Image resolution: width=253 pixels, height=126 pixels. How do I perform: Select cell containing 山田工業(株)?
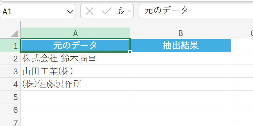click(x=75, y=71)
